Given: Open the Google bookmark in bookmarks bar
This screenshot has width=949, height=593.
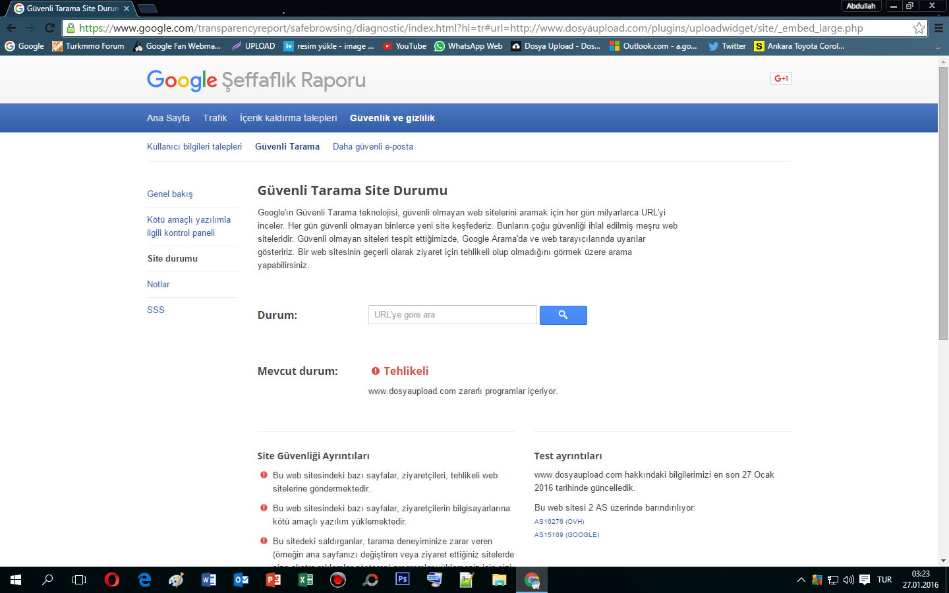Looking at the screenshot, I should pyautogui.click(x=24, y=46).
